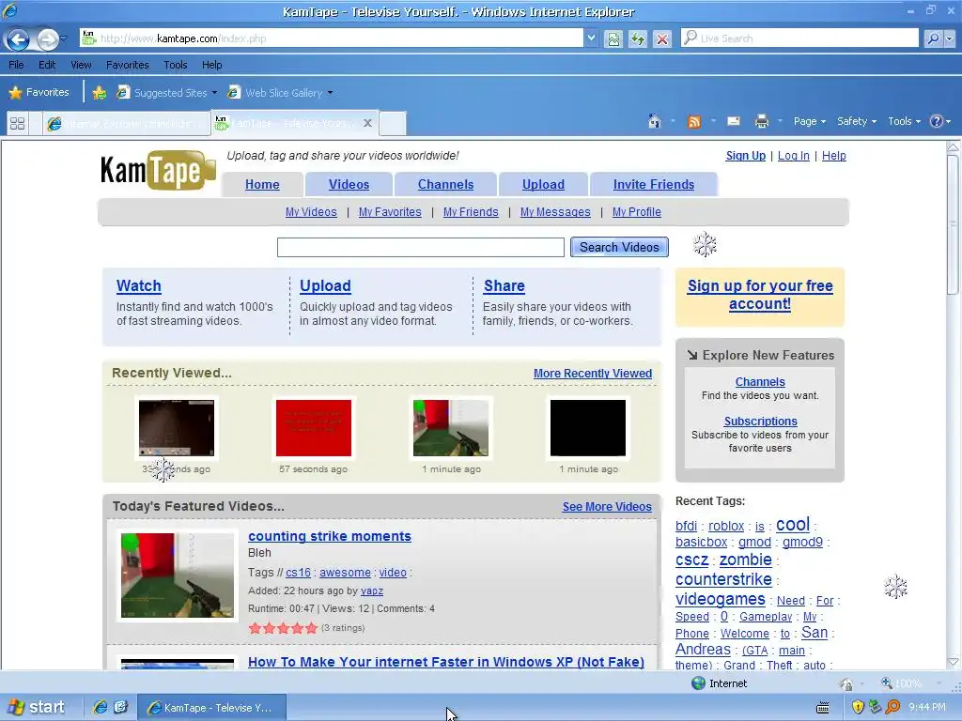Open the search provider dropdown arrow
The height and width of the screenshot is (721, 962).
pyautogui.click(x=949, y=38)
